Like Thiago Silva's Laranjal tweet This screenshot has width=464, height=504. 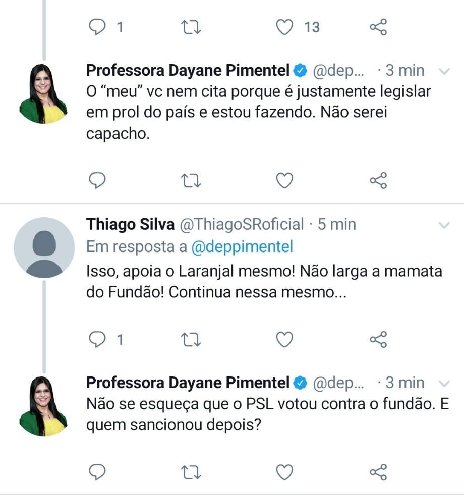285,340
